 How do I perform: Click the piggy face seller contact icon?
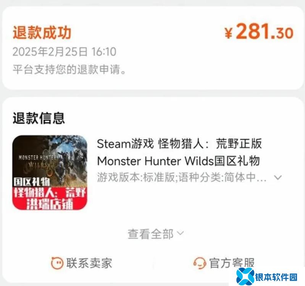pyautogui.click(x=57, y=263)
